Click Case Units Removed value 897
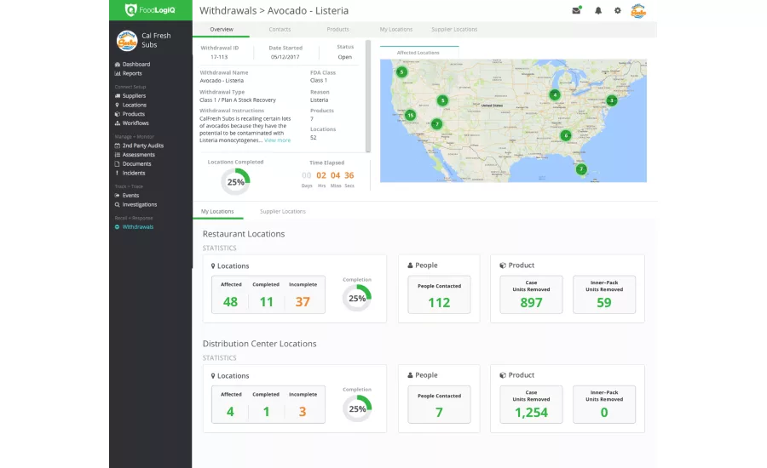Viewport: 767px width, 468px height. click(x=531, y=303)
